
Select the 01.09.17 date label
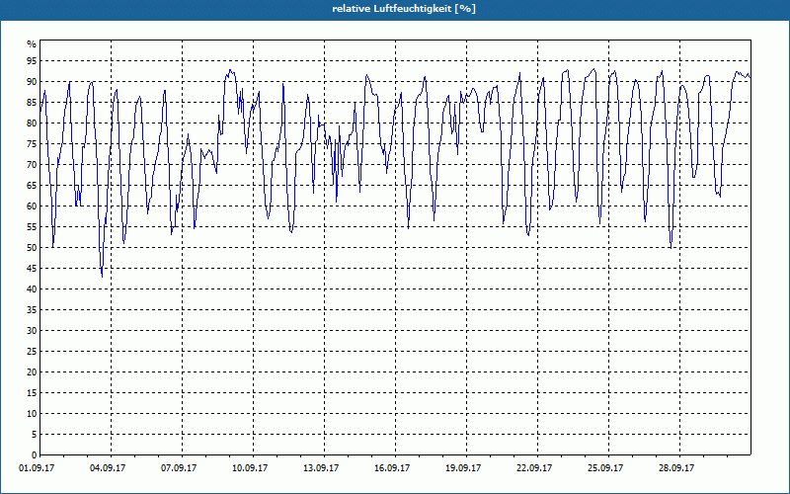click(x=37, y=468)
